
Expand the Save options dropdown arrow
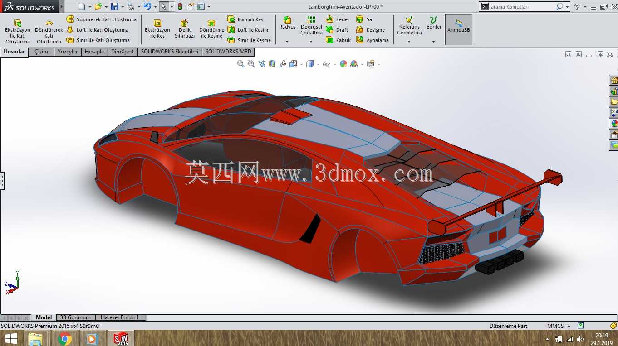(x=123, y=7)
